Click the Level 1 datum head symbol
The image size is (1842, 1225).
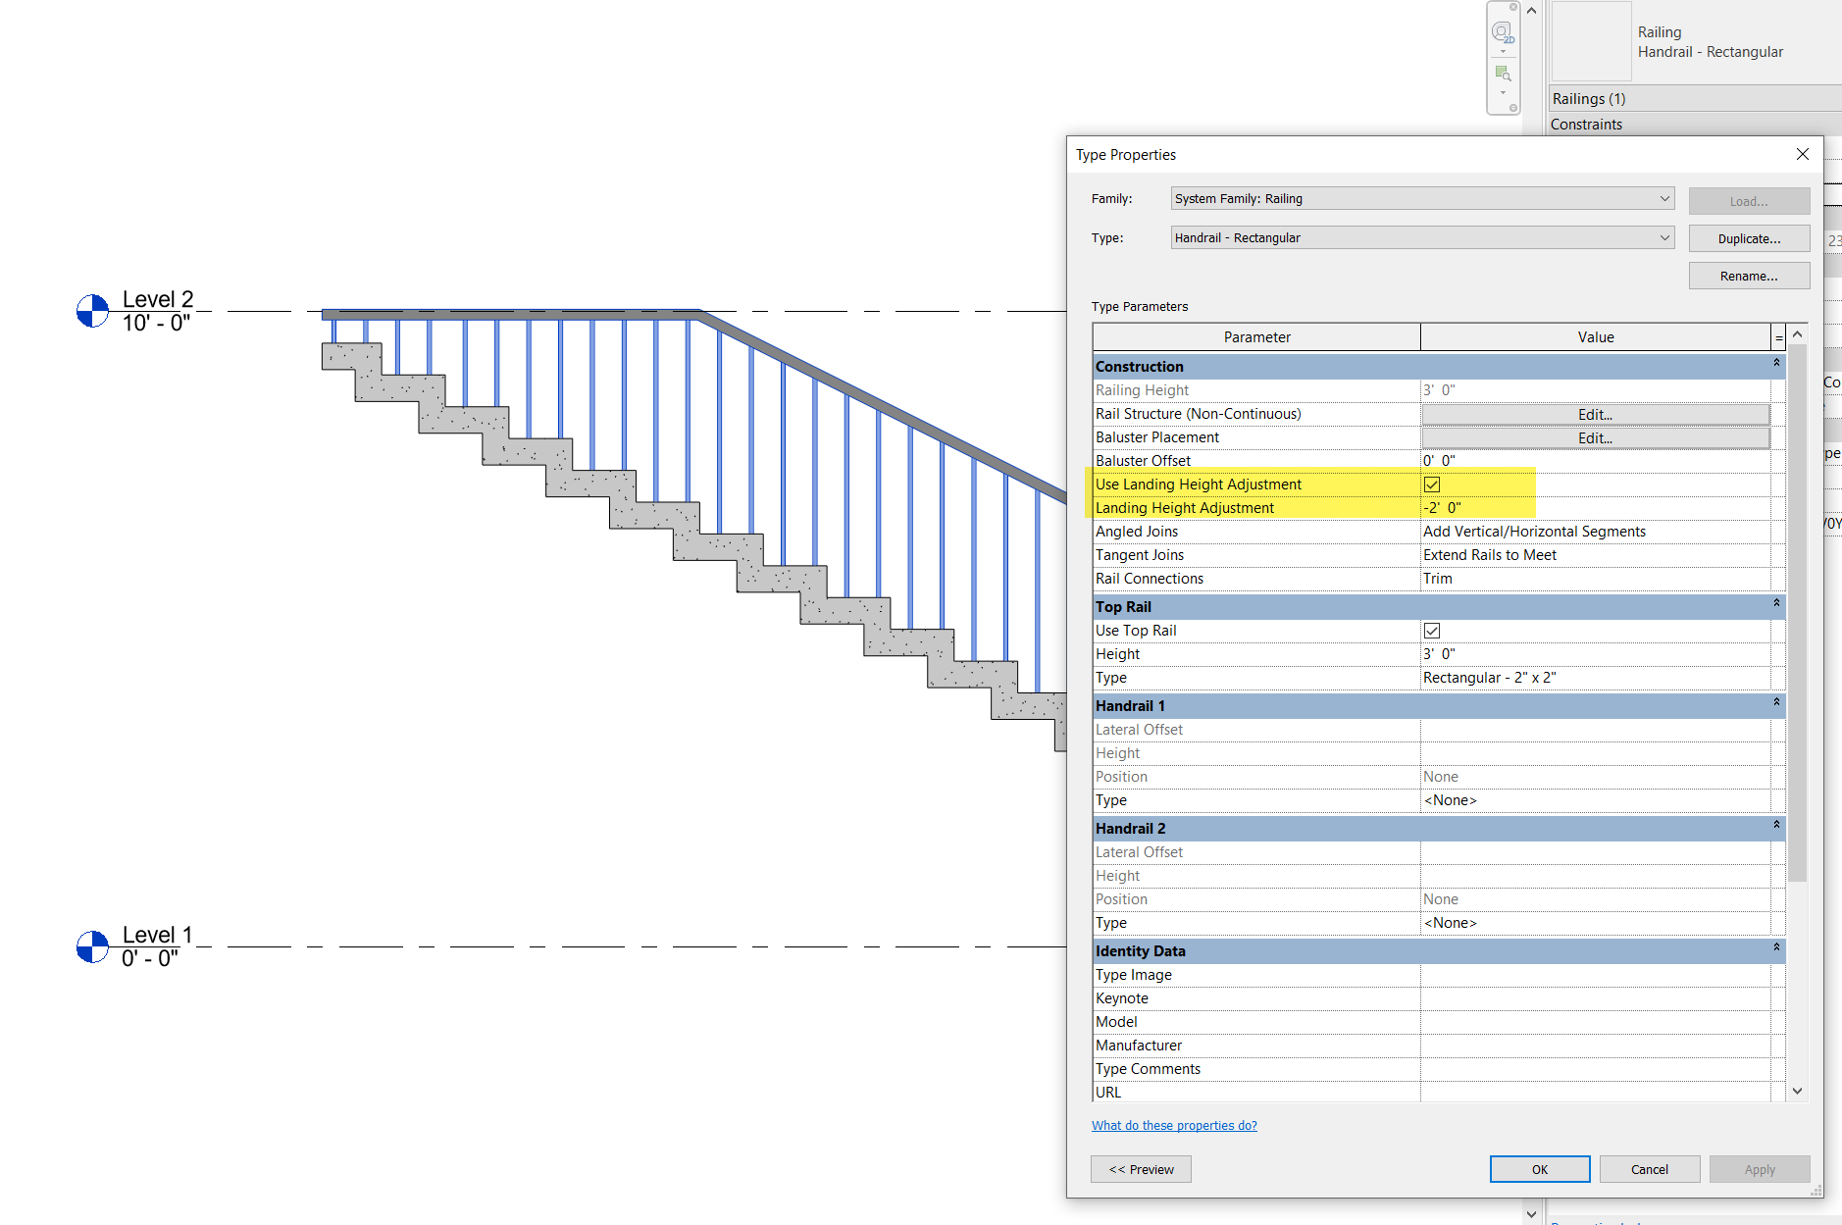(x=91, y=946)
